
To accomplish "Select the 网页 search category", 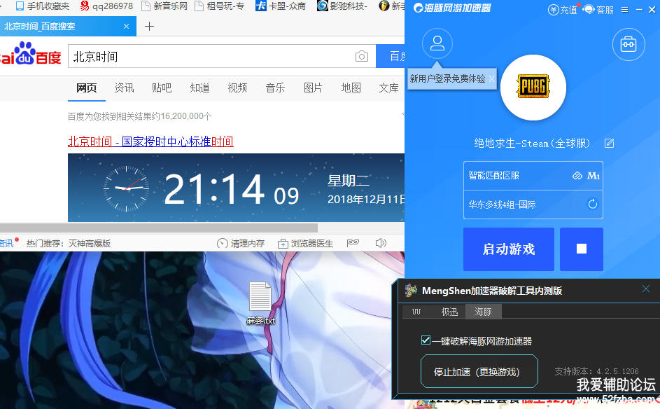I will [86, 88].
